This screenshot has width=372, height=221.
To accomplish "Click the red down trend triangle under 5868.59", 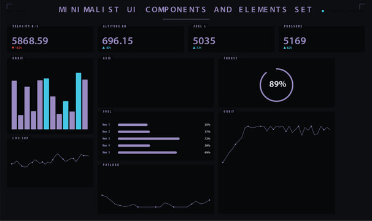I will click(13, 48).
